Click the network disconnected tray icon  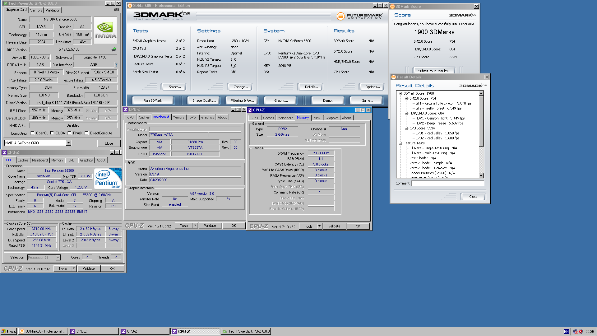[x=575, y=332]
